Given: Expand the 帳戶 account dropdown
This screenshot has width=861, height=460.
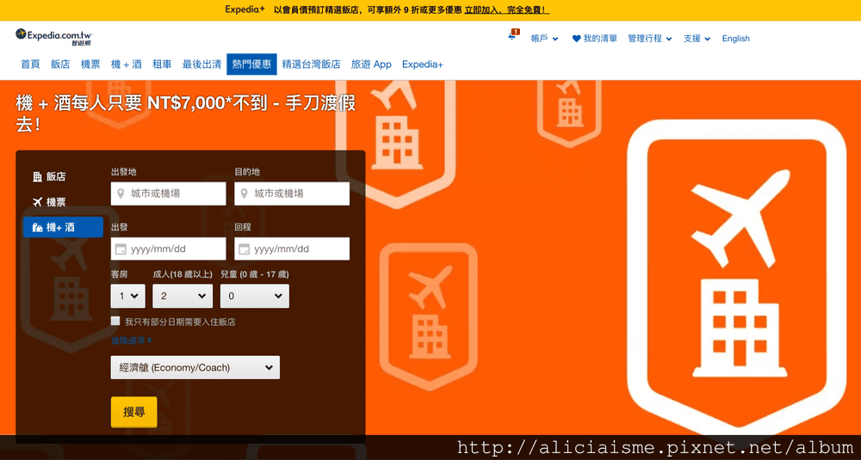Looking at the screenshot, I should [x=544, y=39].
